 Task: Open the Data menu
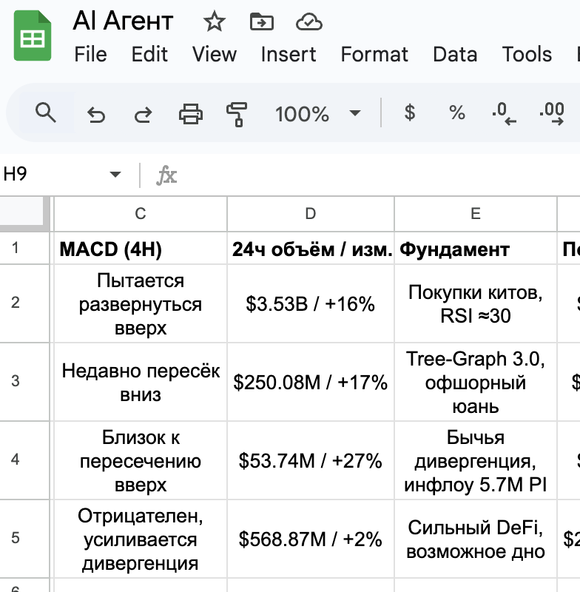pyautogui.click(x=455, y=54)
